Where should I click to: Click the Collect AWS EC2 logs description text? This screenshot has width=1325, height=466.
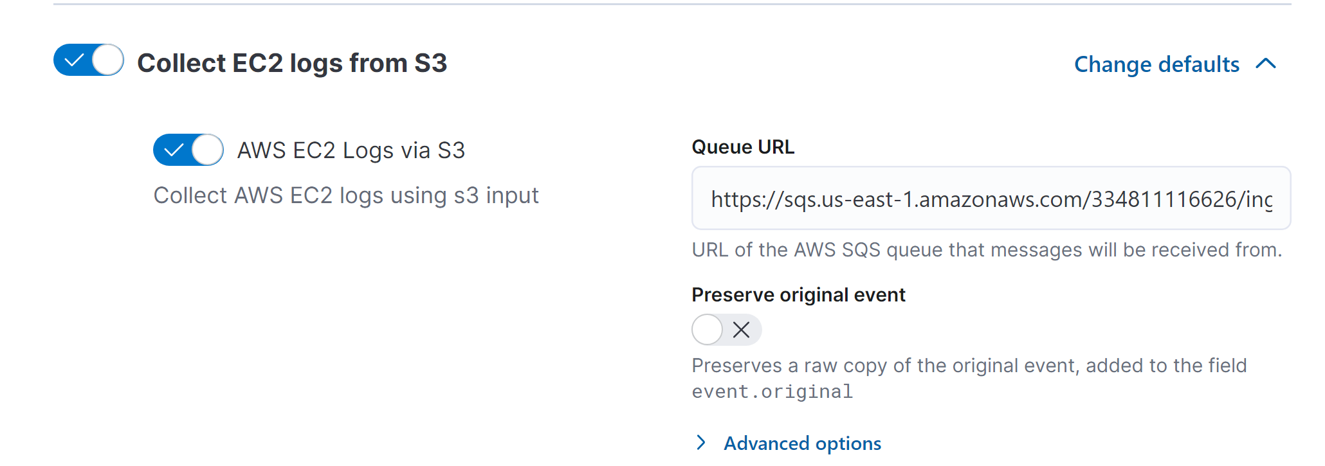346,195
